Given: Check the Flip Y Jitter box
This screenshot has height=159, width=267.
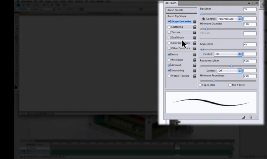Looking at the screenshot, I should [x=230, y=85].
